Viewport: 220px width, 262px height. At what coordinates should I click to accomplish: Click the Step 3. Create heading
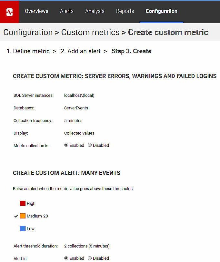pos(131,51)
